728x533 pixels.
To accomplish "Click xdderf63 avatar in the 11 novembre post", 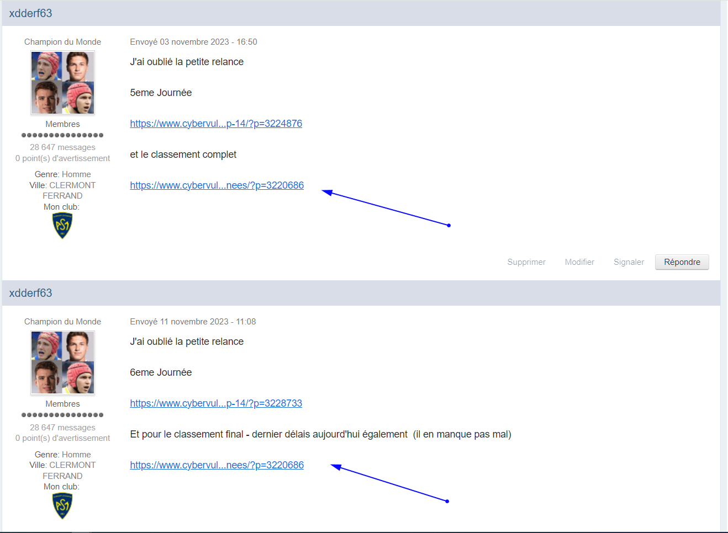I will pyautogui.click(x=62, y=363).
